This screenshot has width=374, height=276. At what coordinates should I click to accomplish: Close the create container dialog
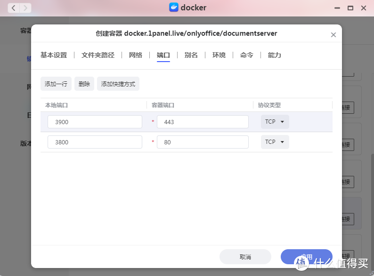click(333, 35)
